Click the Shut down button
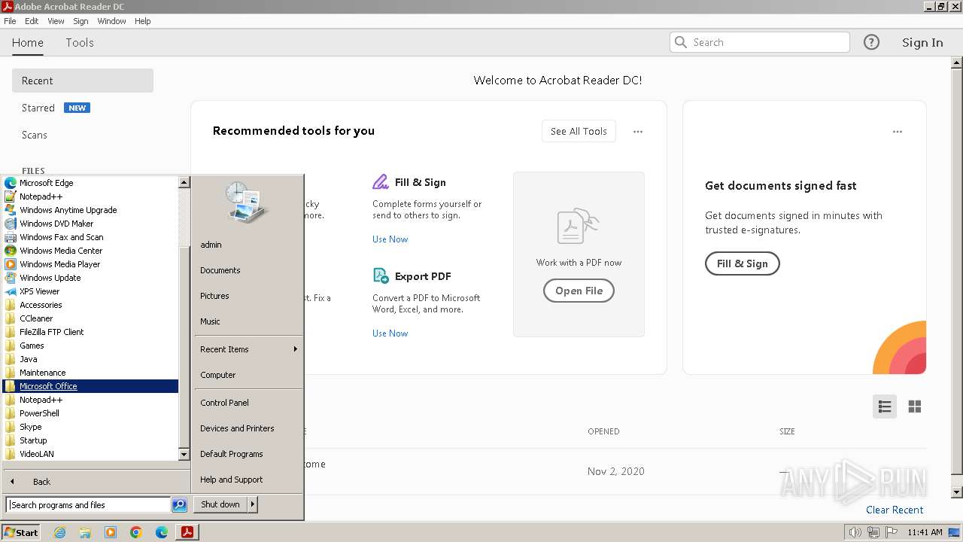This screenshot has height=542, width=963. pyautogui.click(x=220, y=504)
